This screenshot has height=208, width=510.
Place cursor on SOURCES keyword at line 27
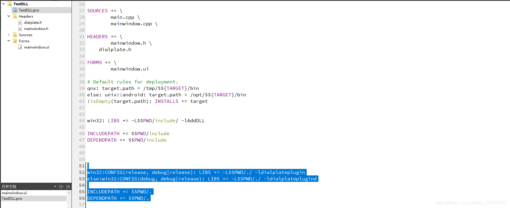[97, 11]
